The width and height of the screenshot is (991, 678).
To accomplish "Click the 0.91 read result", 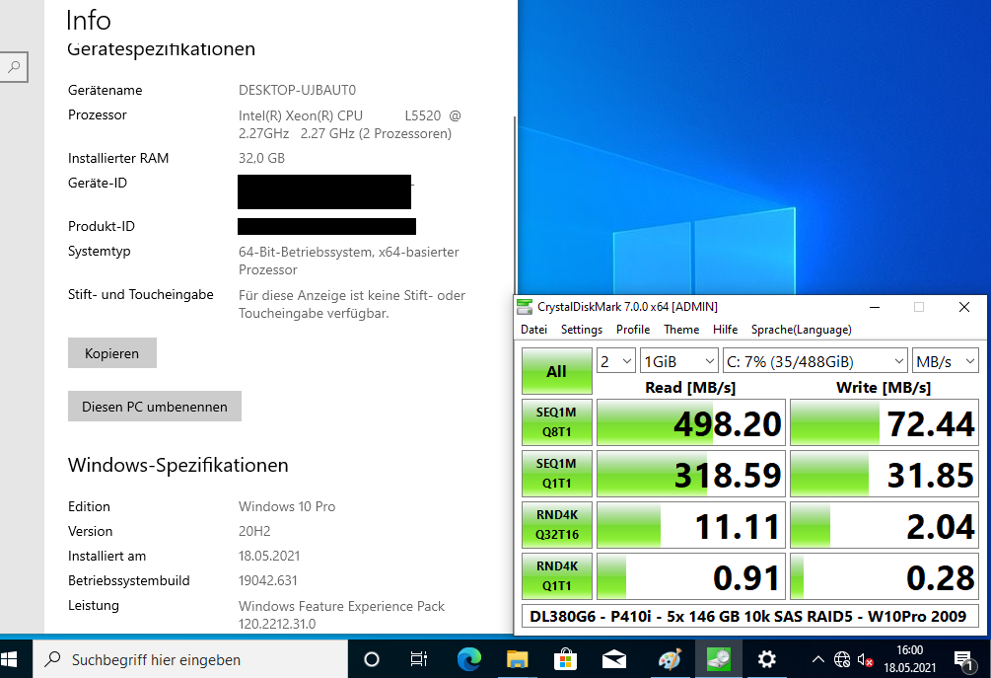I will point(691,576).
